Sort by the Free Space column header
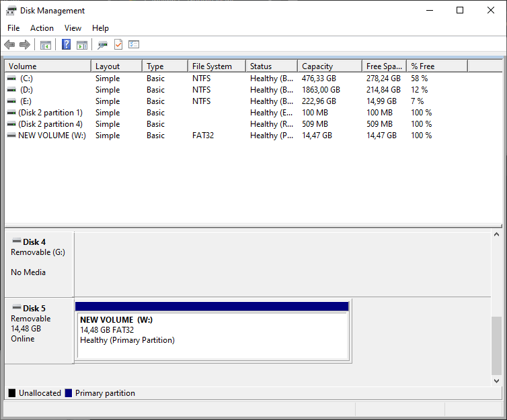Screen dimensions: 507x420 point(384,66)
